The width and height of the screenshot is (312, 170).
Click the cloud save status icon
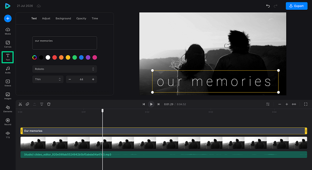pyautogui.click(x=39, y=6)
